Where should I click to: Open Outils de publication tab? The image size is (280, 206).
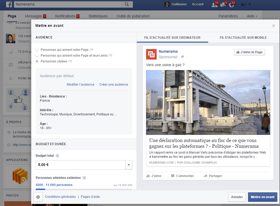[x=133, y=16]
